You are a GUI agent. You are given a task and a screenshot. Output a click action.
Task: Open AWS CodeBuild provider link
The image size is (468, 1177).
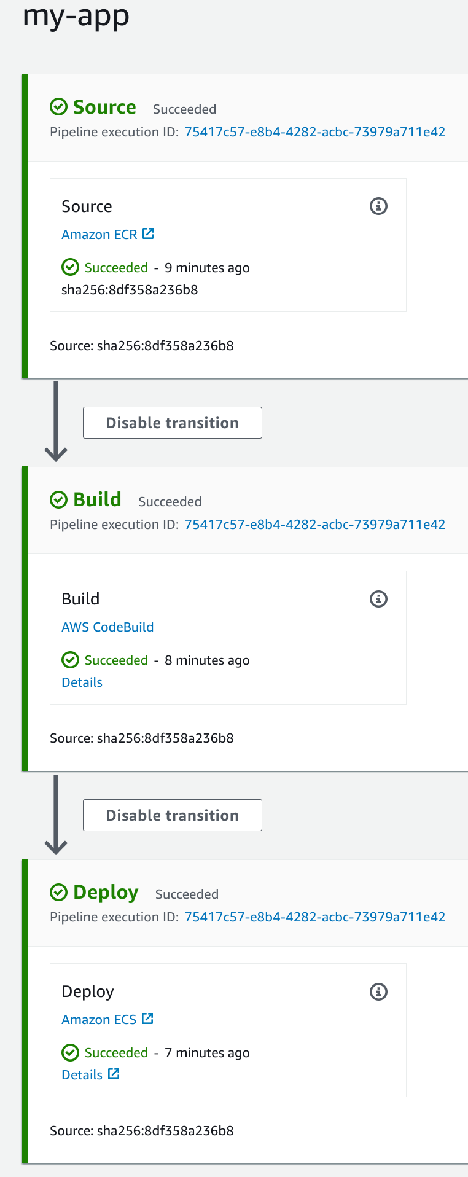point(107,627)
